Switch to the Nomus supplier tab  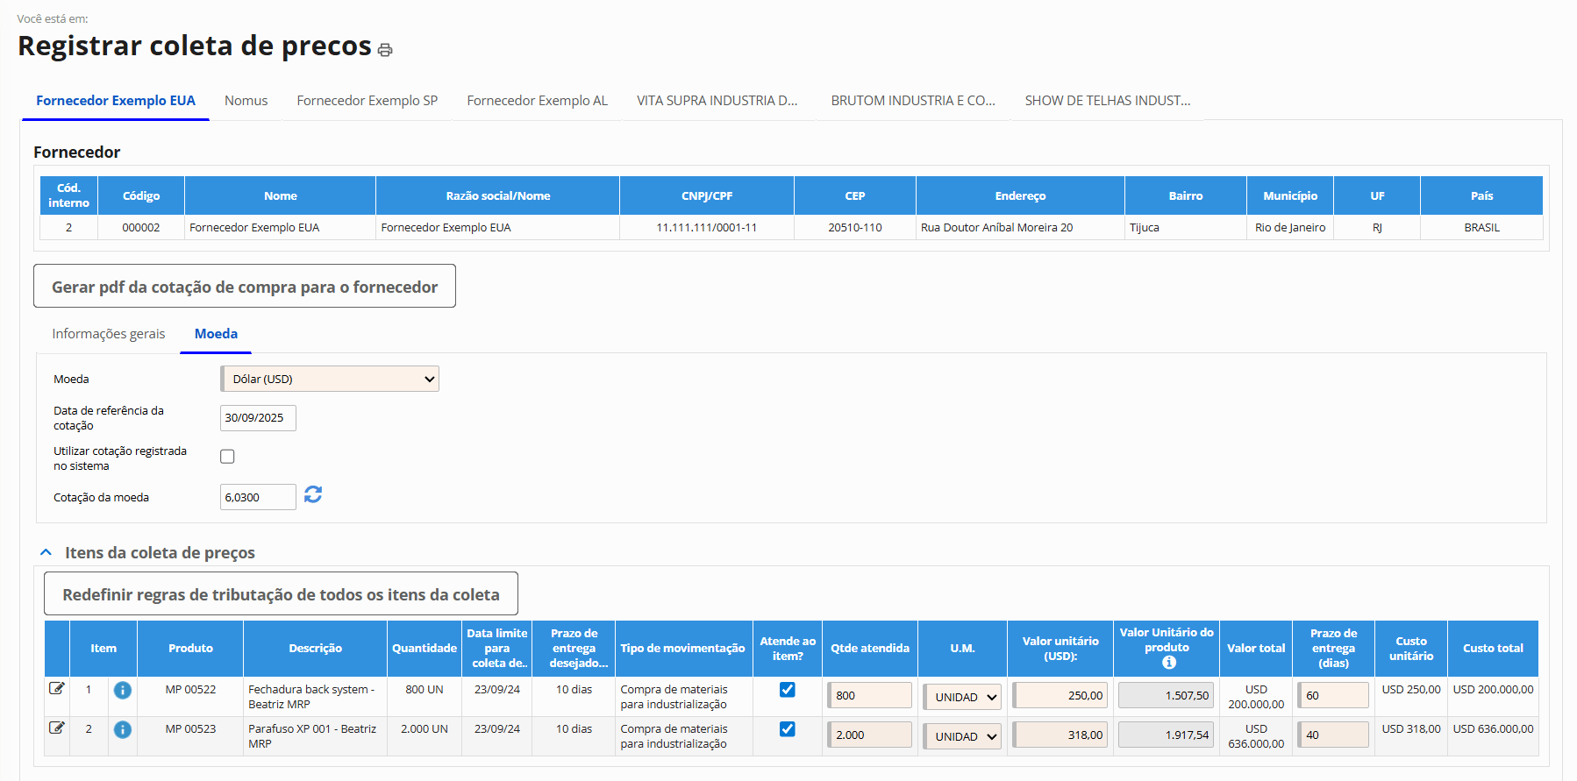(246, 101)
